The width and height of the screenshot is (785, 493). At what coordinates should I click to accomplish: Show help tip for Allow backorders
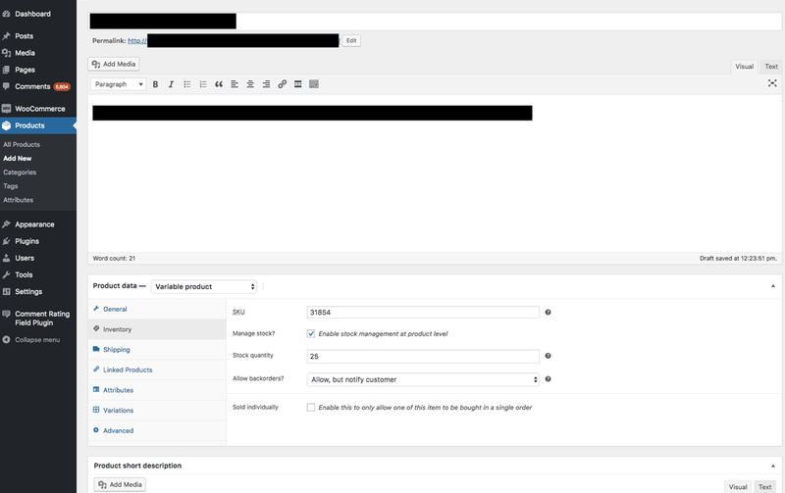click(x=548, y=379)
